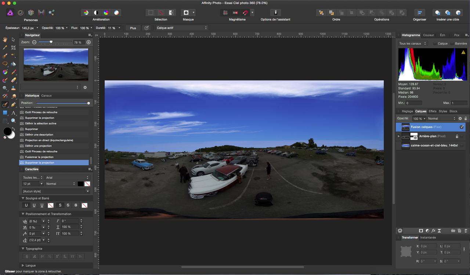The image size is (470, 275).
Task: Apply auto contrast enhancement
Action: tap(96, 12)
